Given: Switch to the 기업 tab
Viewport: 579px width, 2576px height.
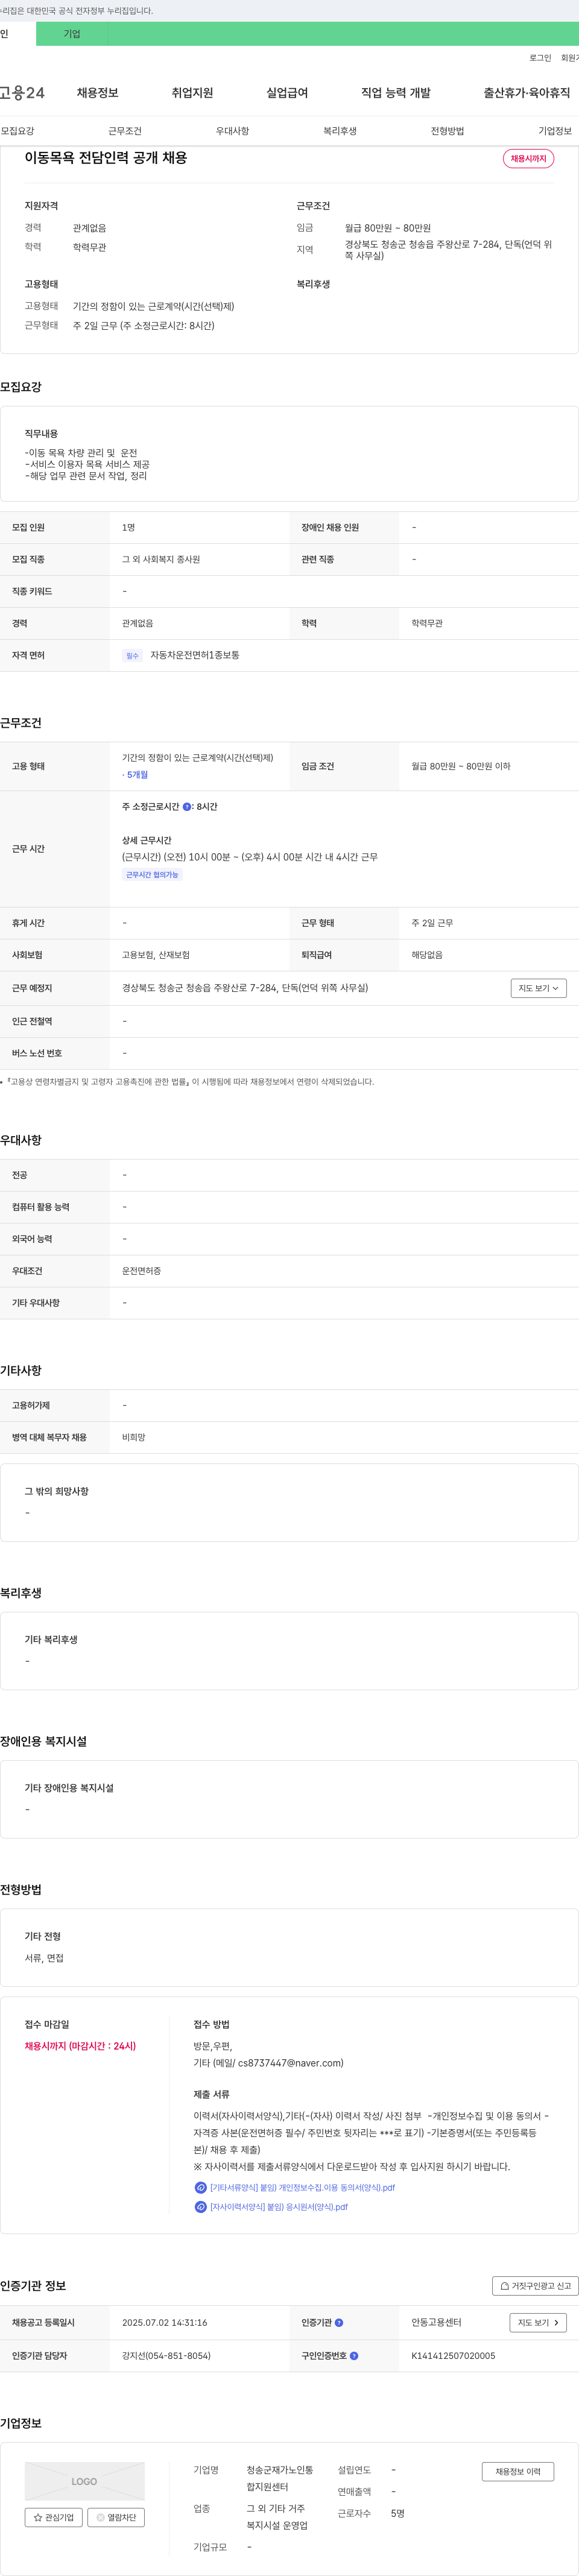Looking at the screenshot, I should click(x=72, y=34).
